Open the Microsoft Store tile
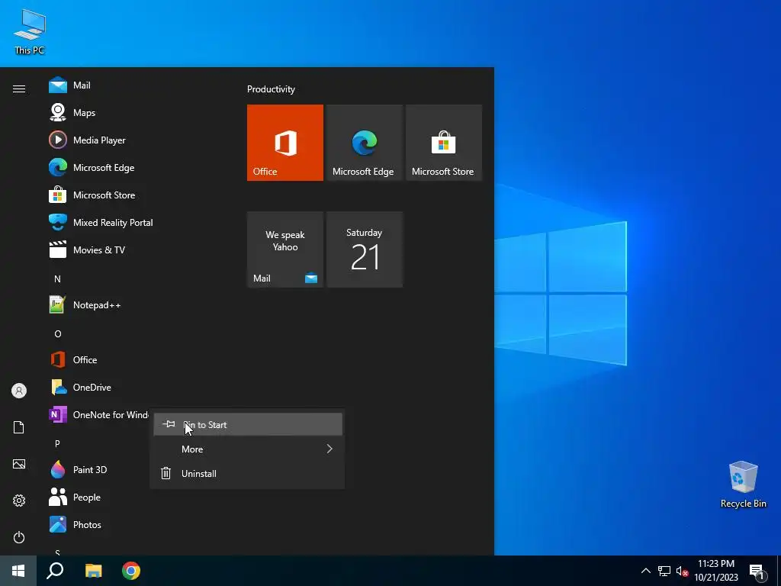This screenshot has width=781, height=586. pos(444,143)
